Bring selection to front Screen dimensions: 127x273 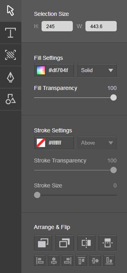[43, 243]
